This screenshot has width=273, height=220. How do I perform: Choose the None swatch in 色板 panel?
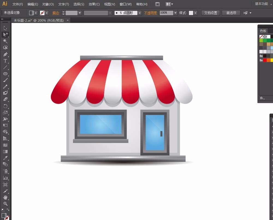(261, 37)
